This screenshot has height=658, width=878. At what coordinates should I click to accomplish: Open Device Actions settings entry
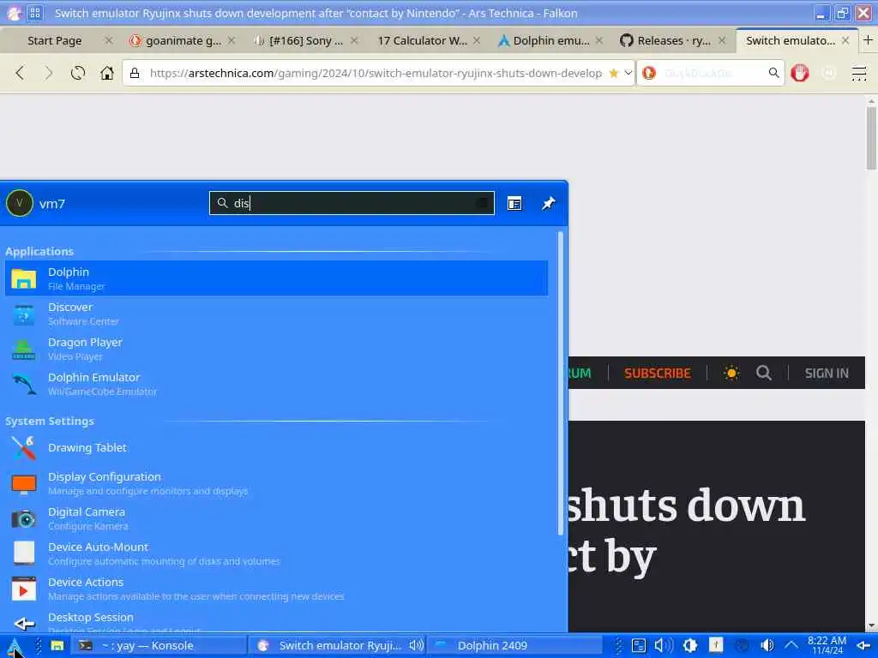(x=276, y=589)
